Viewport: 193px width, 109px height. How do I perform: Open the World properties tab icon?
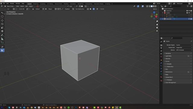click(161, 57)
